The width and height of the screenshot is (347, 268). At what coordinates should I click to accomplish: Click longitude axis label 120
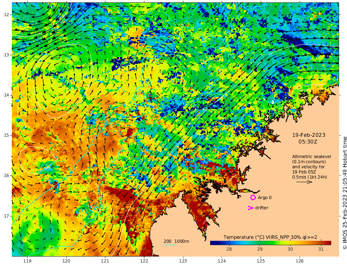66,261
